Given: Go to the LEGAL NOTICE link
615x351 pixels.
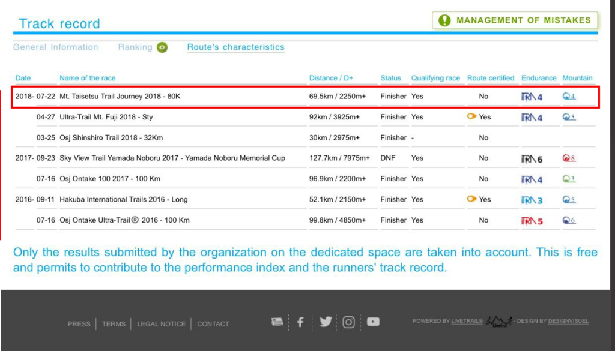Looking at the screenshot, I should [161, 324].
